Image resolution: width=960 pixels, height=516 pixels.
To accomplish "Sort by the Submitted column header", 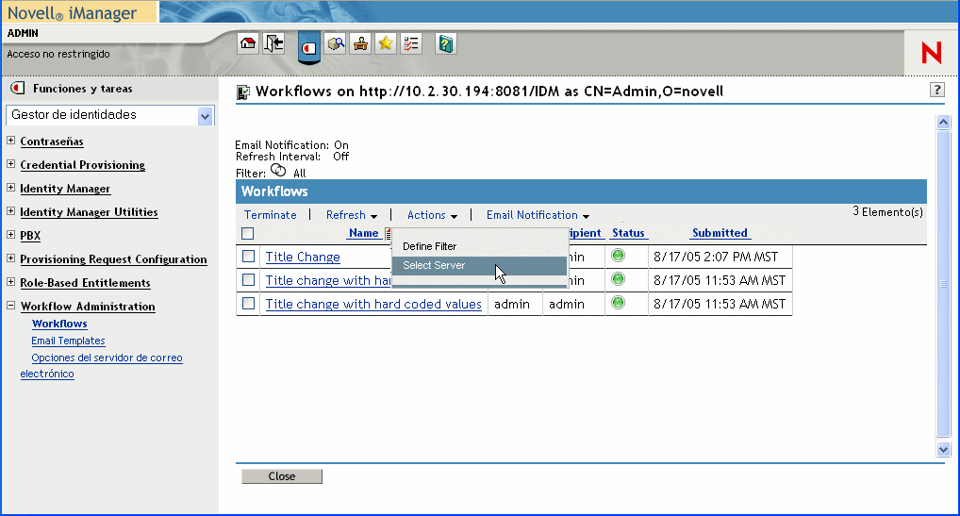I will [720, 233].
